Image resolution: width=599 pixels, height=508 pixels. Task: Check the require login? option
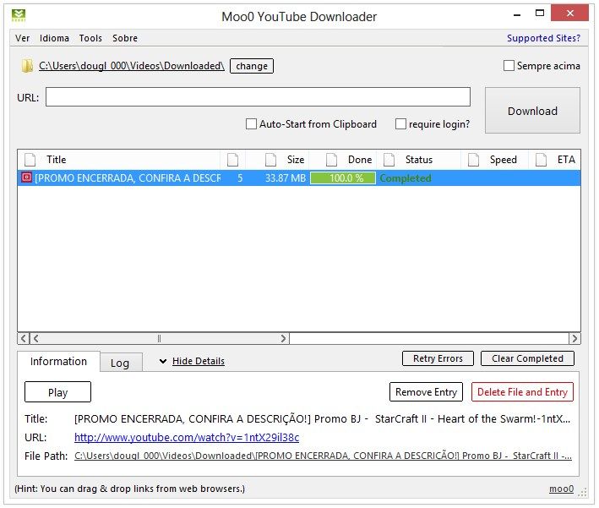[x=400, y=124]
